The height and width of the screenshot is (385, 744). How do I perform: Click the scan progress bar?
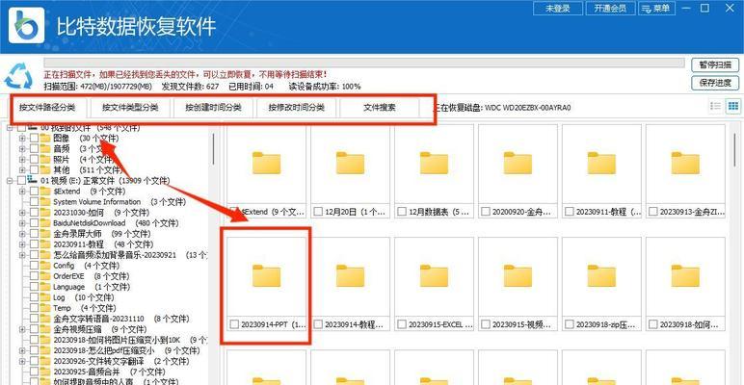(x=364, y=63)
